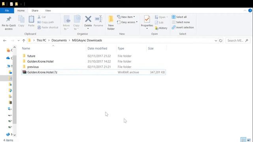Collapse the ribbon with the chevron
Viewport: 253px width, 142px height.
click(x=245, y=11)
